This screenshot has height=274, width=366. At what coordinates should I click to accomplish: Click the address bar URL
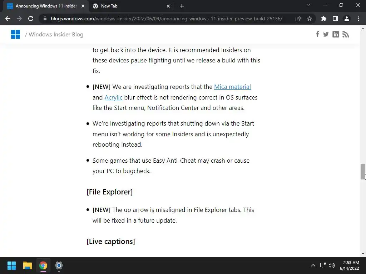(167, 19)
